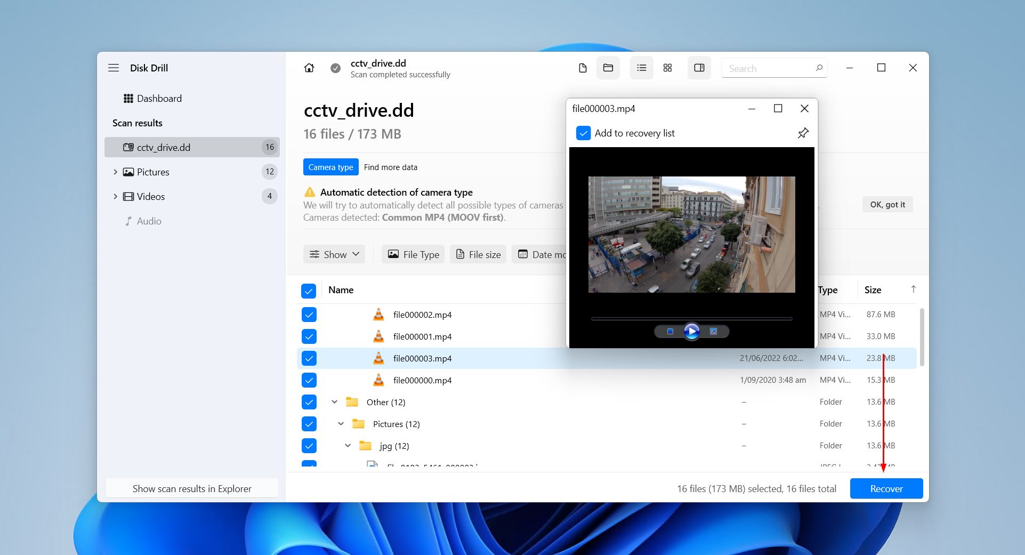
Task: Go to the home screen icon
Action: point(309,68)
